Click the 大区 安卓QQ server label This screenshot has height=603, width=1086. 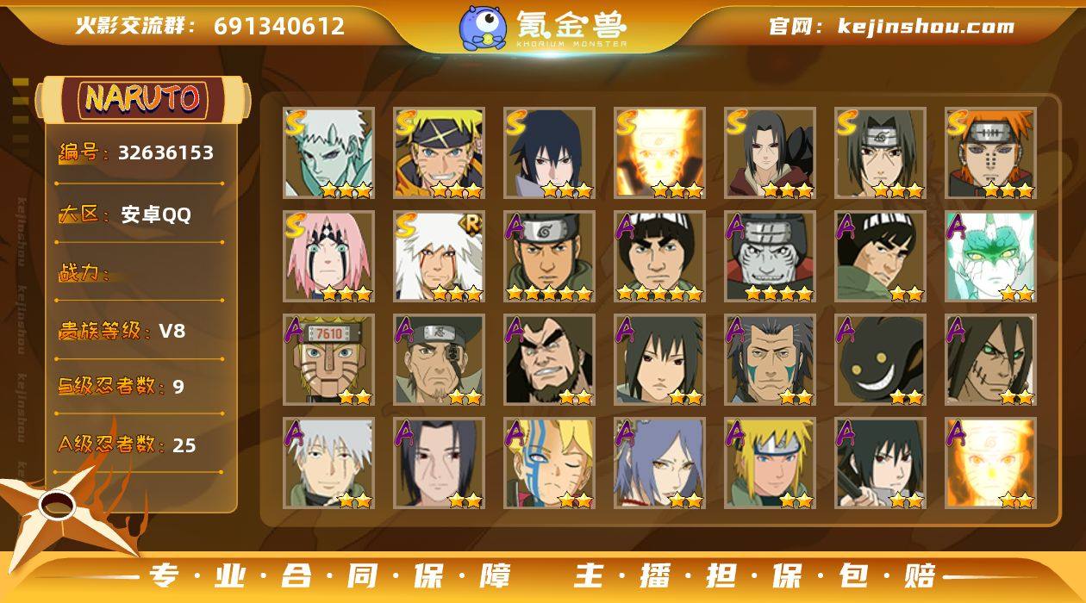[125, 214]
